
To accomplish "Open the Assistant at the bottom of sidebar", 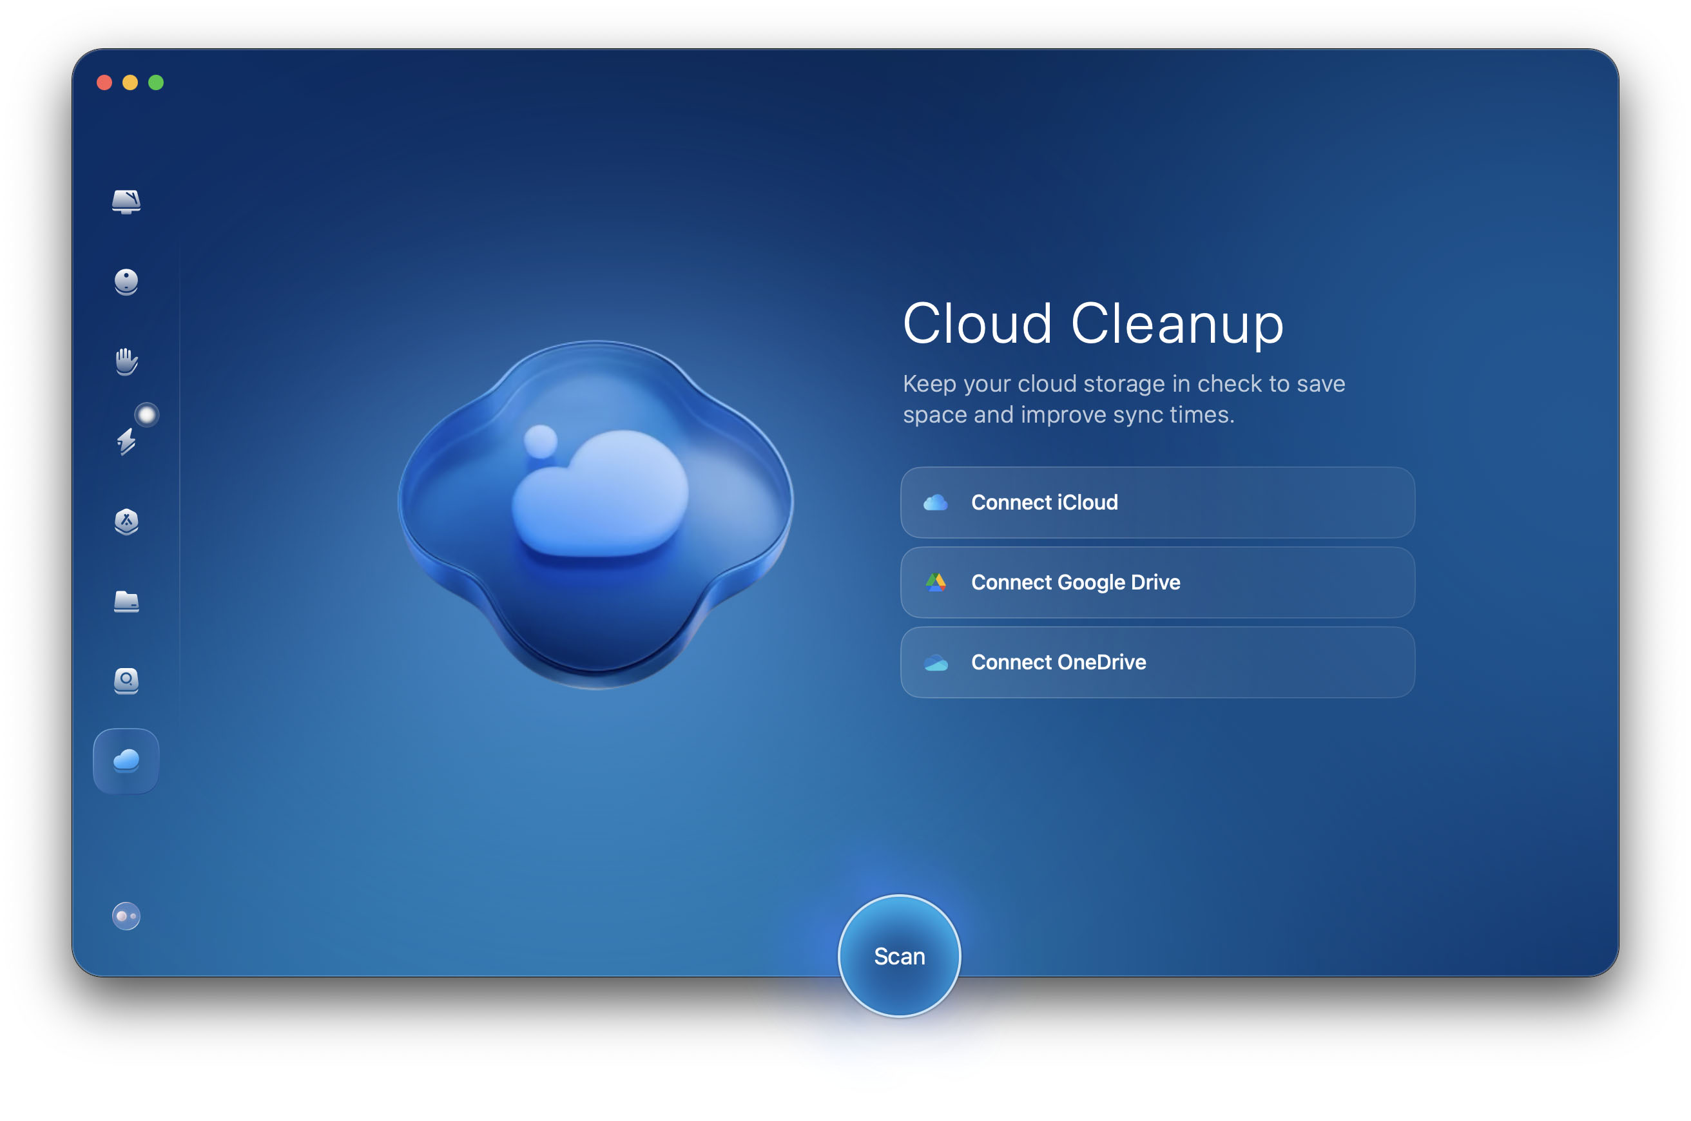I will coord(126,914).
